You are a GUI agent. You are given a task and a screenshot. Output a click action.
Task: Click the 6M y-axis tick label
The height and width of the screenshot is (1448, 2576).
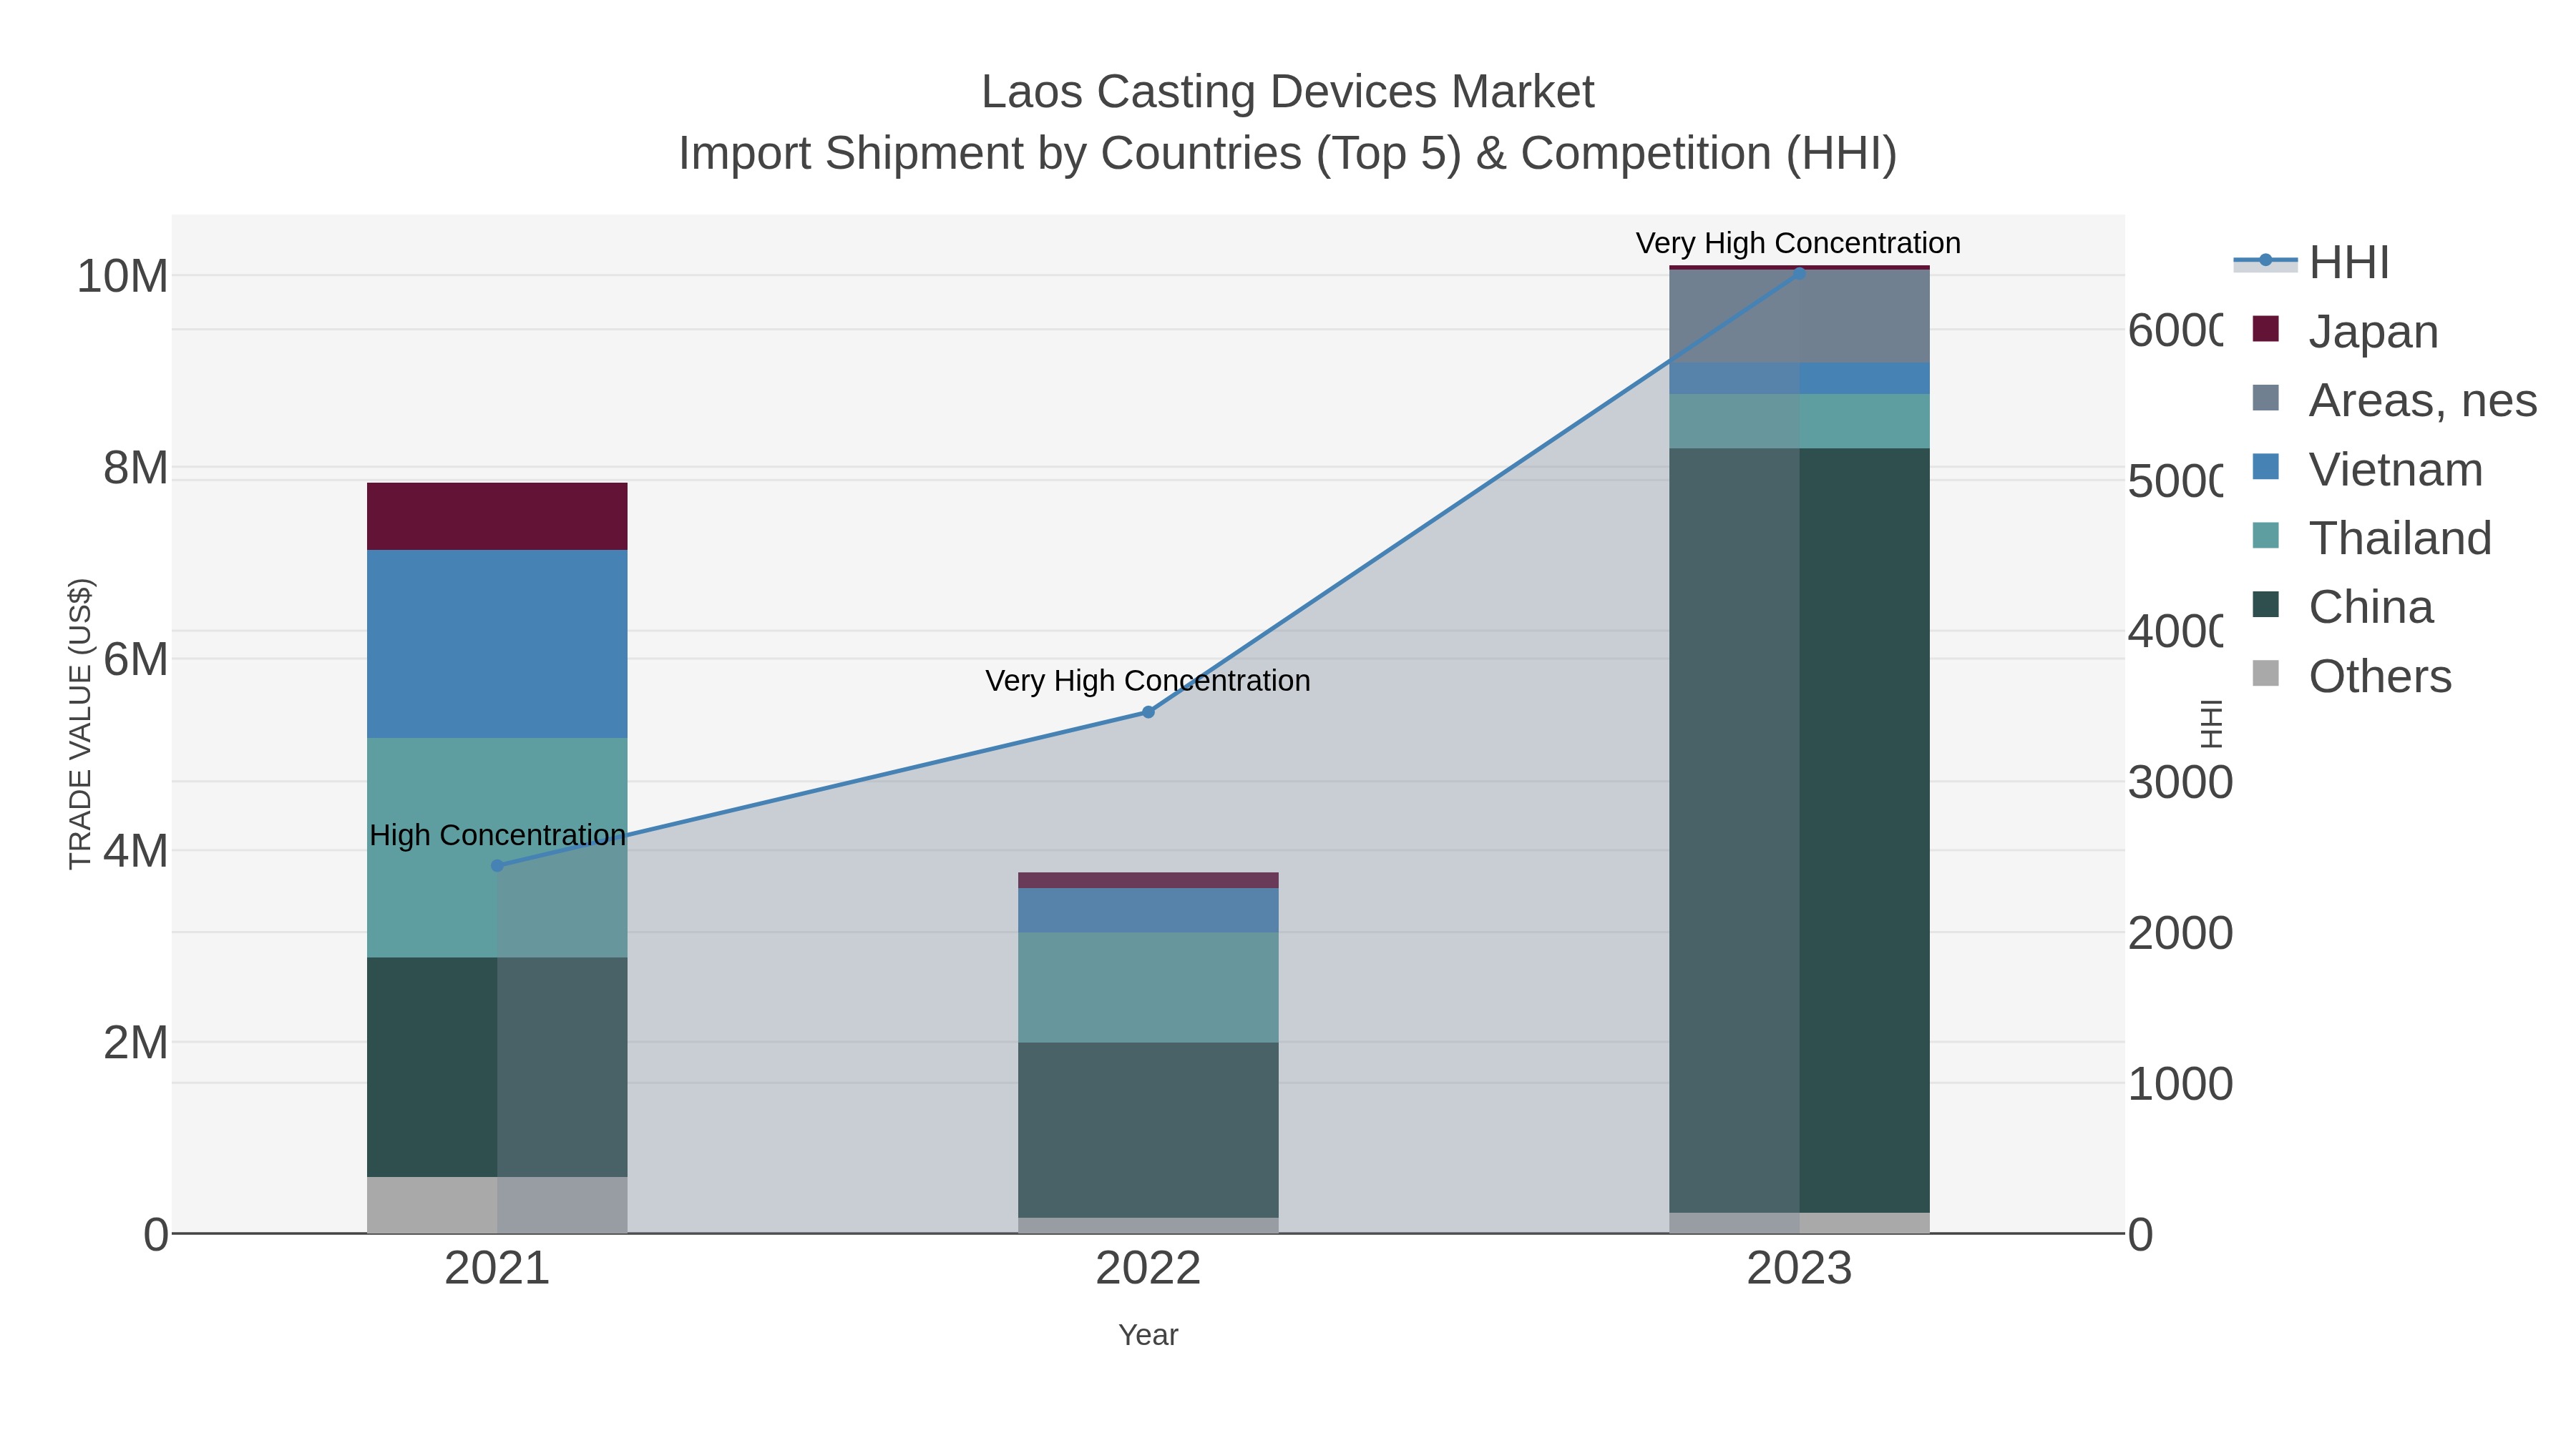click(135, 659)
